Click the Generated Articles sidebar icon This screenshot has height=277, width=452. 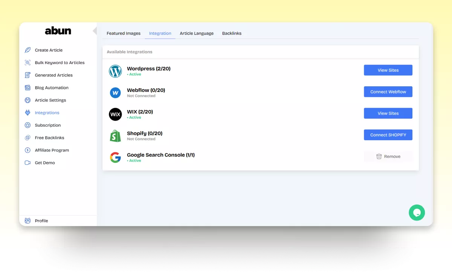click(x=27, y=75)
